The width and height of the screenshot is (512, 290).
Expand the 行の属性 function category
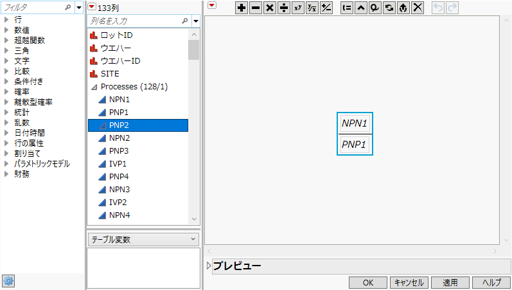[x=6, y=143]
